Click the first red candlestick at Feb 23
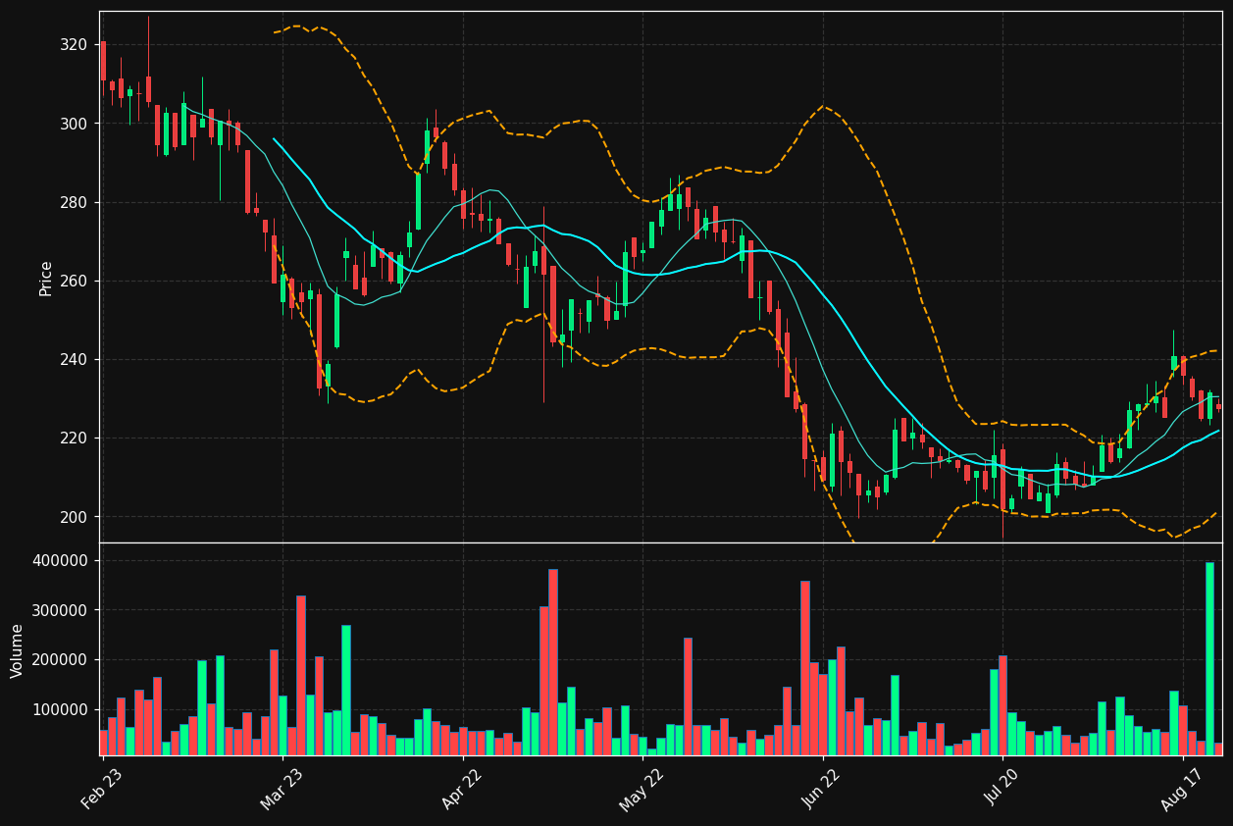Image resolution: width=1233 pixels, height=826 pixels. [103, 61]
